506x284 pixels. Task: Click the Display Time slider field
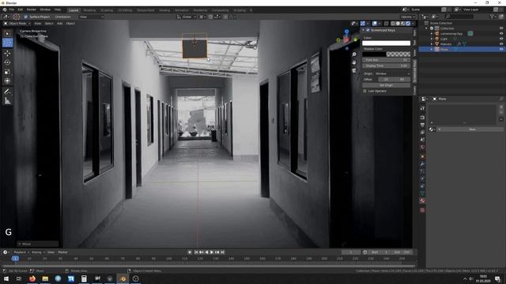pos(387,65)
